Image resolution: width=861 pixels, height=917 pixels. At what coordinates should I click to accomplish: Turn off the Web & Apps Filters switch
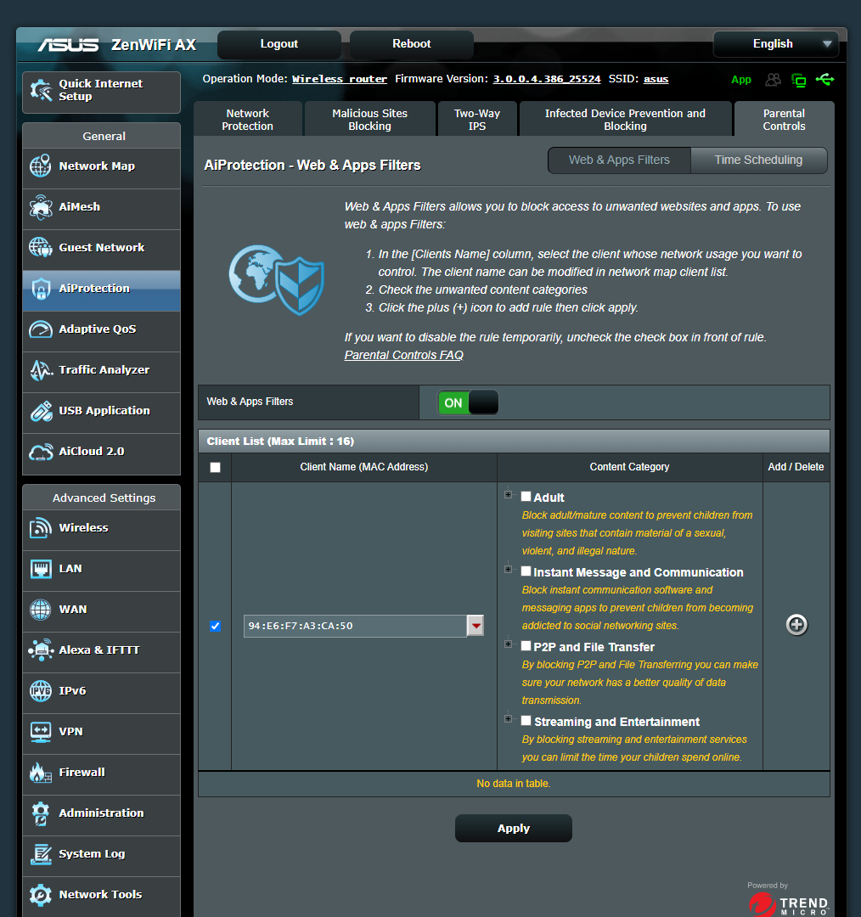468,402
